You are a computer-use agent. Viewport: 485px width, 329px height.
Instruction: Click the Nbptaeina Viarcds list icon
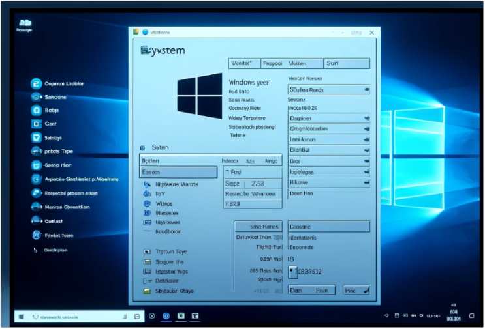147,184
